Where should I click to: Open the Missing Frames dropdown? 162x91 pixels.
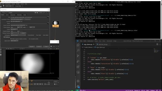[15, 33]
